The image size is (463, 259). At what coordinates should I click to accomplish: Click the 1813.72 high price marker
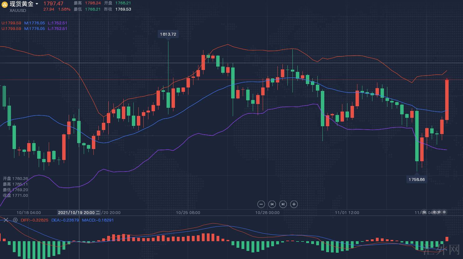click(168, 34)
